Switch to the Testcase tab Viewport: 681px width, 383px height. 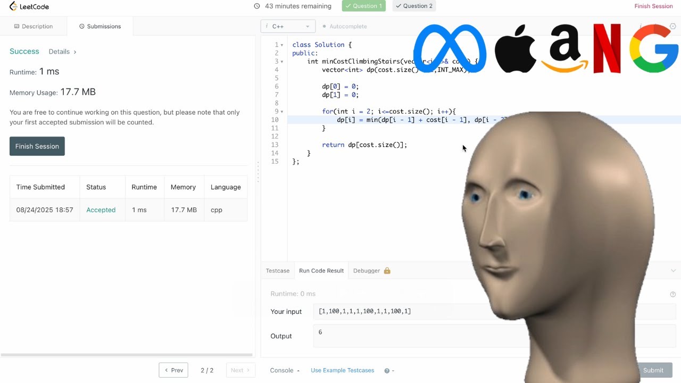pyautogui.click(x=278, y=271)
